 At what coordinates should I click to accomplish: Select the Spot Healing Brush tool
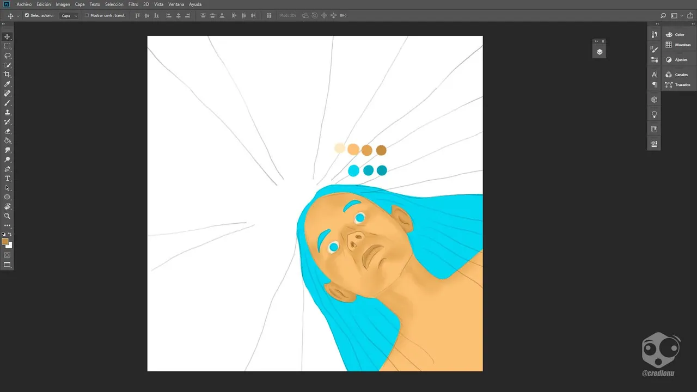(8, 93)
